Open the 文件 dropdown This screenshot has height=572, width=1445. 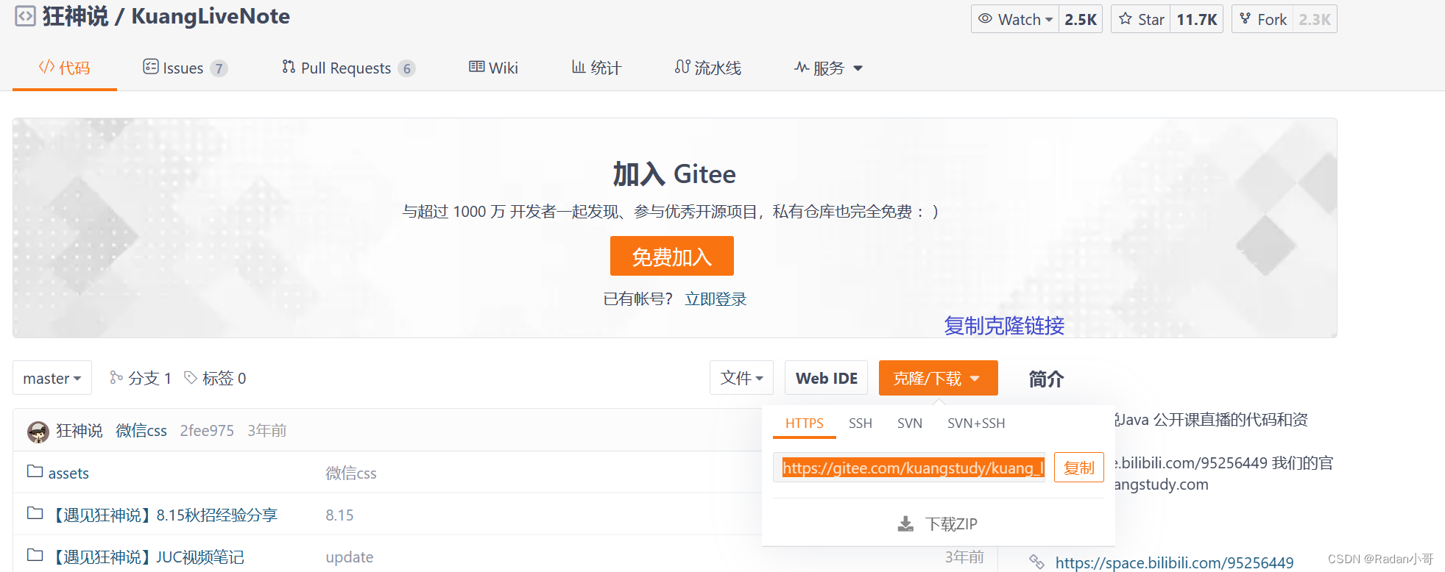(741, 378)
